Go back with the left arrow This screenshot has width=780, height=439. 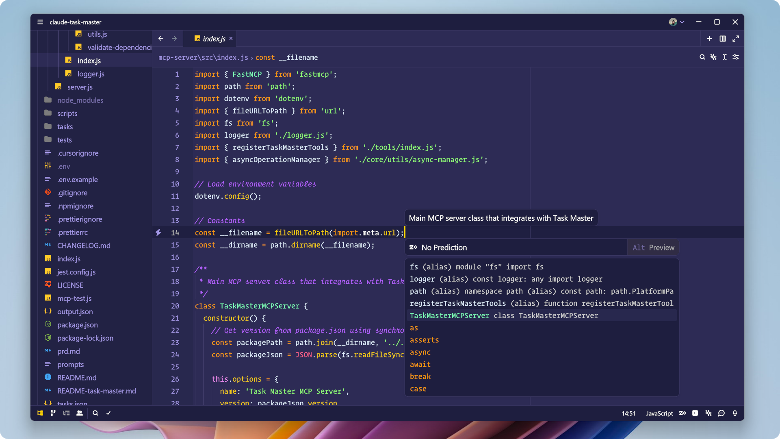[161, 38]
